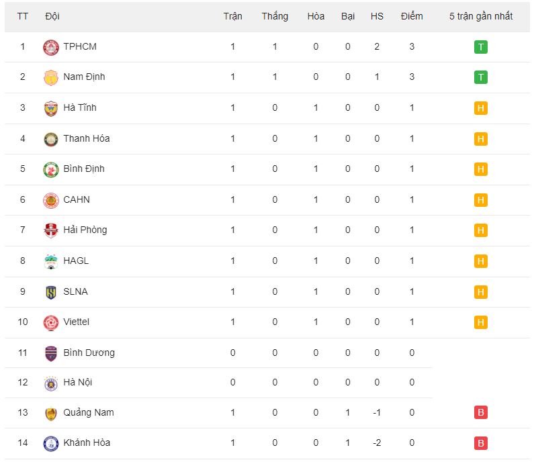The image size is (534, 462).
Task: Open the Khánh Hòa team link
Action: [87, 443]
